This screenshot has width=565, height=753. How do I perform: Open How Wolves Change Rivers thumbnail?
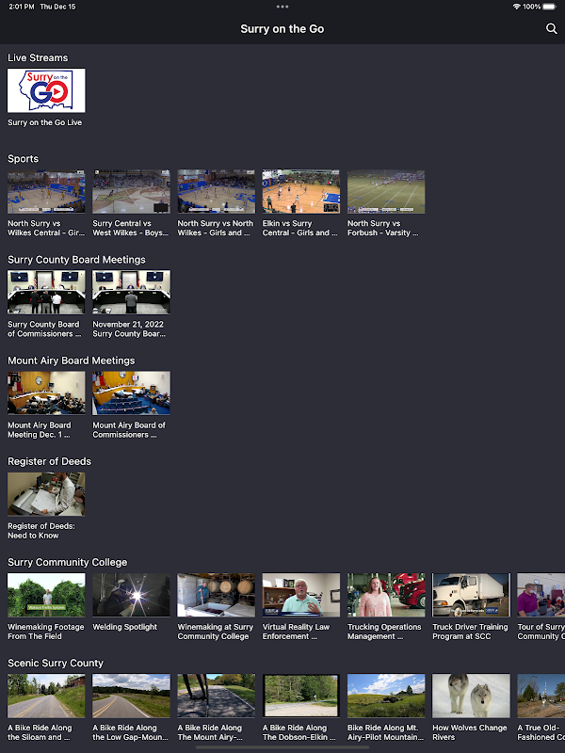click(472, 696)
